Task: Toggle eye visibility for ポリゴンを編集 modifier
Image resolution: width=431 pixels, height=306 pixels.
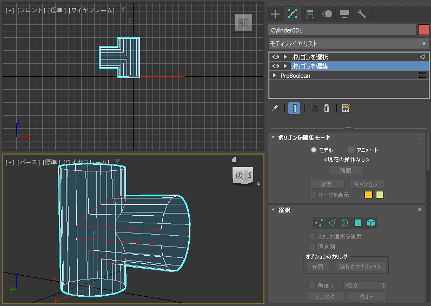Action: click(276, 66)
